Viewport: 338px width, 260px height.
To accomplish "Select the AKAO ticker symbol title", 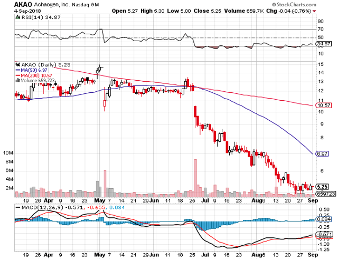I will [23, 4].
